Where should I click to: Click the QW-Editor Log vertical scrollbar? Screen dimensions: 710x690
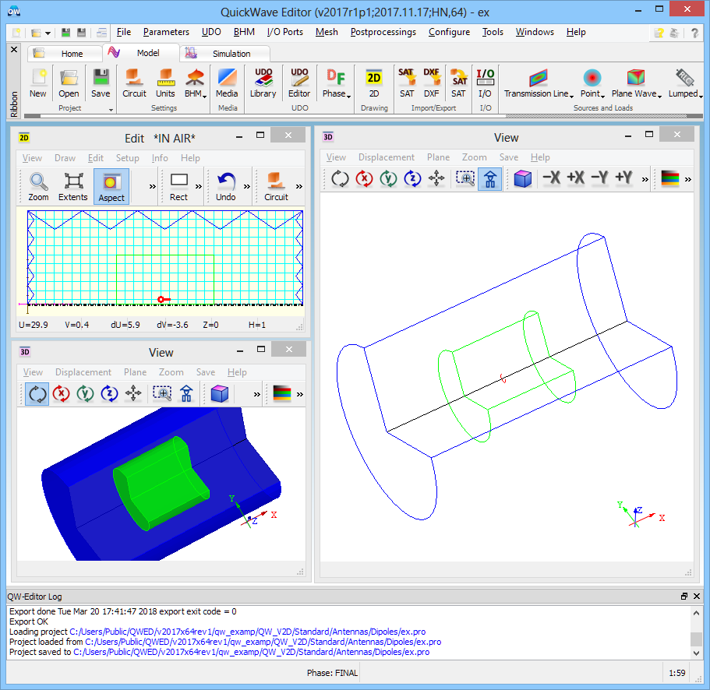tap(697, 631)
